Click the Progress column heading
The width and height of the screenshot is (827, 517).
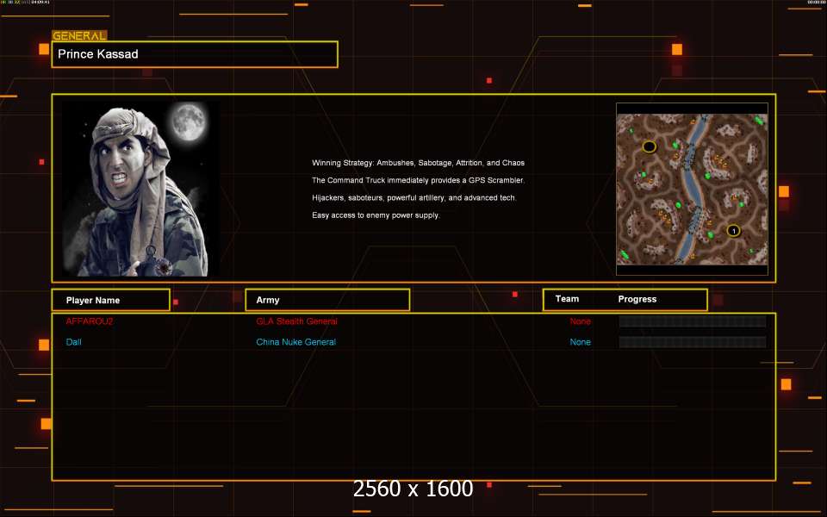637,299
